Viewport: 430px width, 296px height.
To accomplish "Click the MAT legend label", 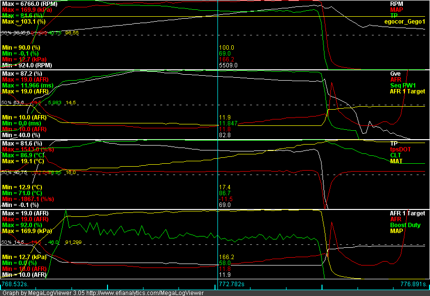I will pos(396,161).
